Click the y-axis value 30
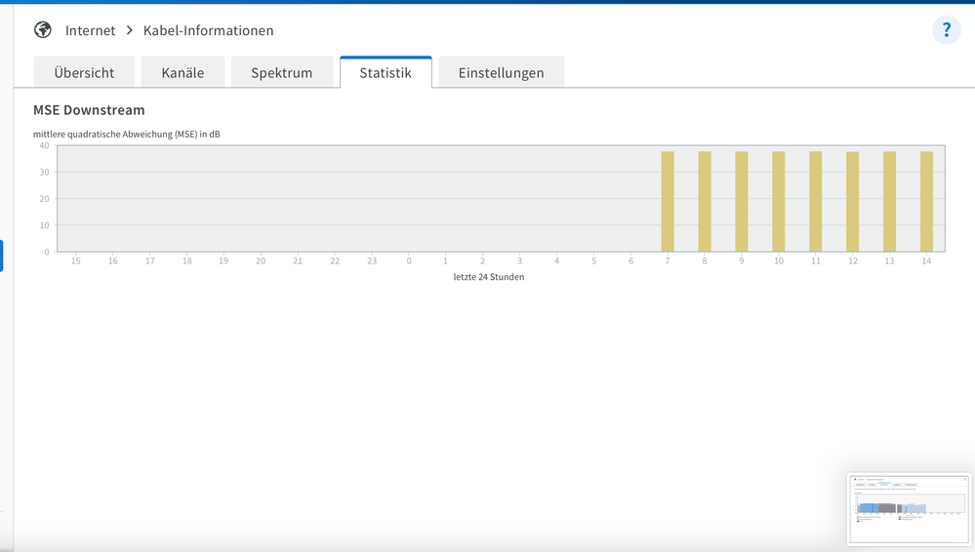 click(x=44, y=173)
